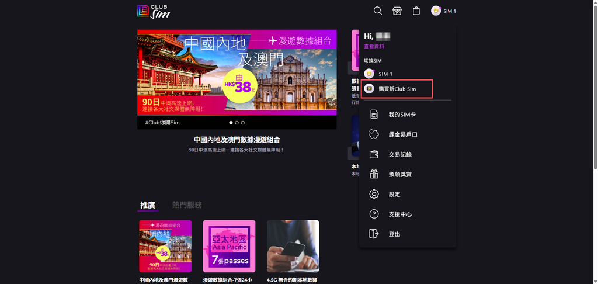The height and width of the screenshot is (284, 598).
Task: Click the gear icon for 設定
Action: (x=374, y=194)
